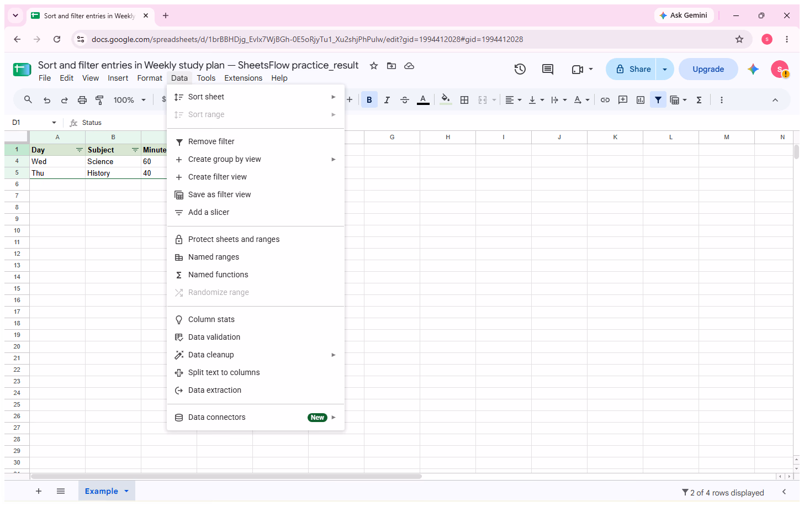Click the search menus magnifier icon
Screen dimensions: 804x506
click(x=28, y=100)
